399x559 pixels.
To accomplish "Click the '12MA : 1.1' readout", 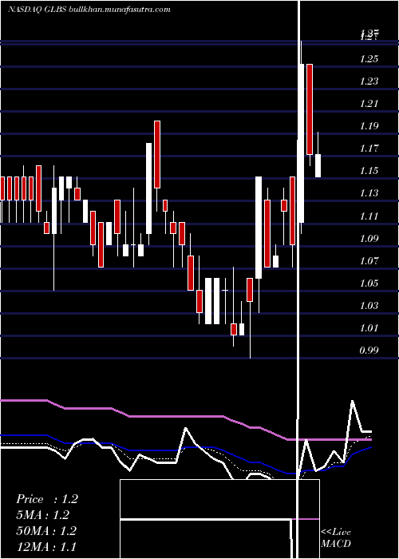I will pos(46,546).
